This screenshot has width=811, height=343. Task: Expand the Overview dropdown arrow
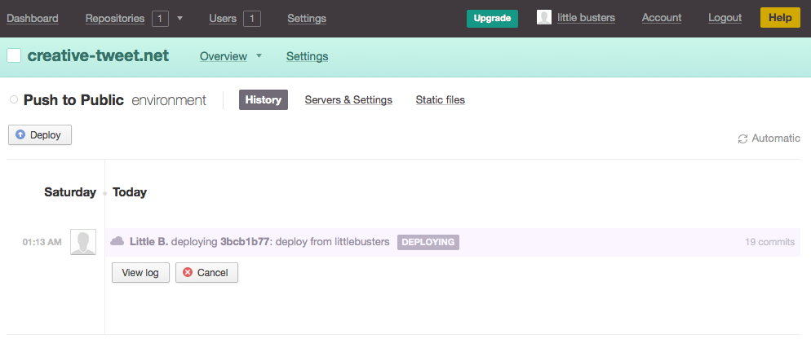(x=259, y=56)
